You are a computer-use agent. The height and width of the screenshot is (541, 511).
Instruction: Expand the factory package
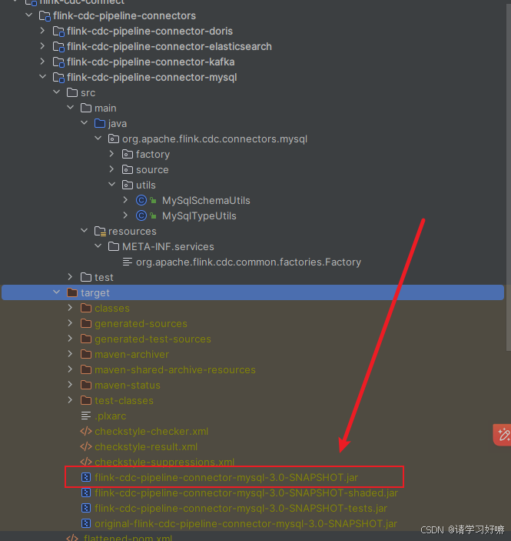click(111, 154)
